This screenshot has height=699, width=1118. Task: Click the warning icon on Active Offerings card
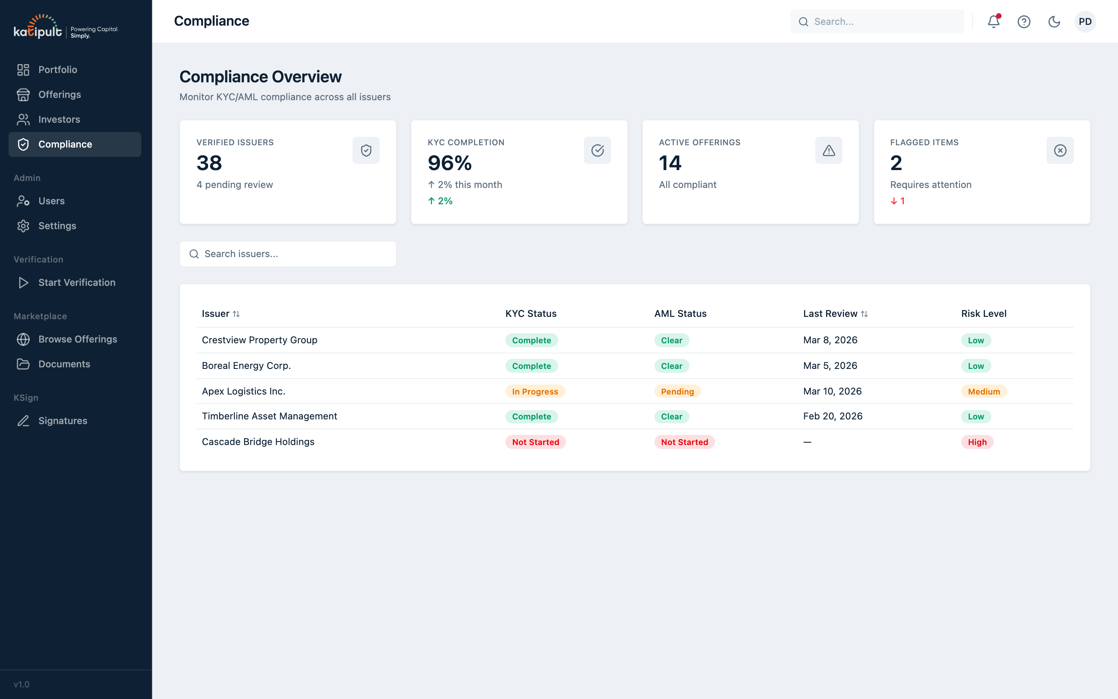(x=829, y=150)
